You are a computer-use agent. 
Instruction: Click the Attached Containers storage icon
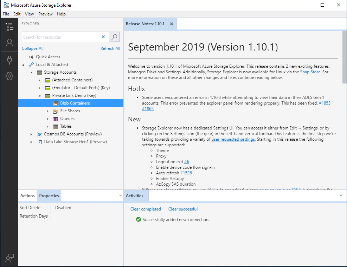pyautogui.click(x=47, y=80)
